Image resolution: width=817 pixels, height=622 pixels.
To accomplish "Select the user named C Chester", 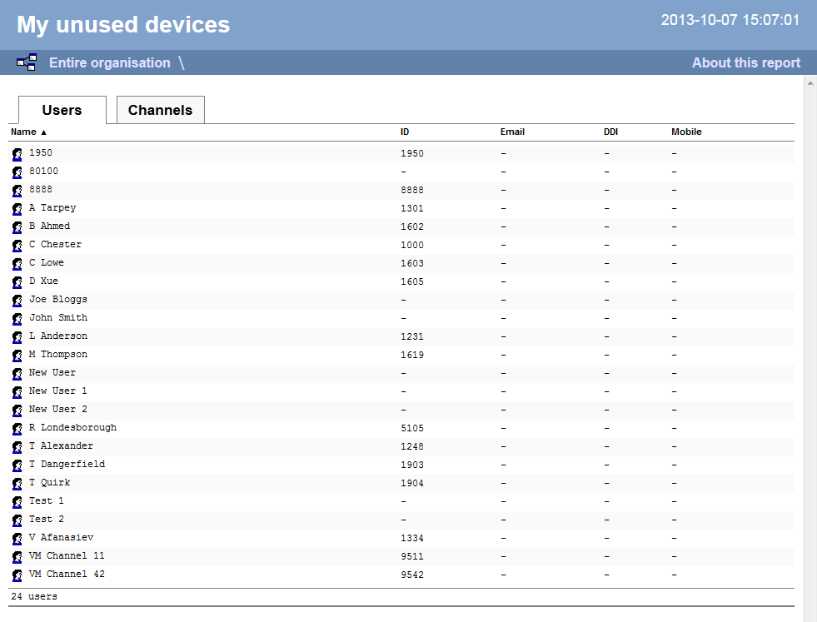I will (54, 244).
